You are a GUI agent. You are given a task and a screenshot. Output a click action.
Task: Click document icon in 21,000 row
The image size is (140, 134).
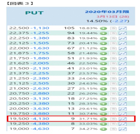[113, 89]
